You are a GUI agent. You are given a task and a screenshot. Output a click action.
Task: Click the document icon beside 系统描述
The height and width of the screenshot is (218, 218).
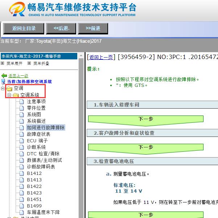coord(22,121)
